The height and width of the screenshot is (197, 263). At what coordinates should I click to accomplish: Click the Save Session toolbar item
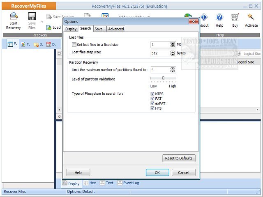coord(60,16)
